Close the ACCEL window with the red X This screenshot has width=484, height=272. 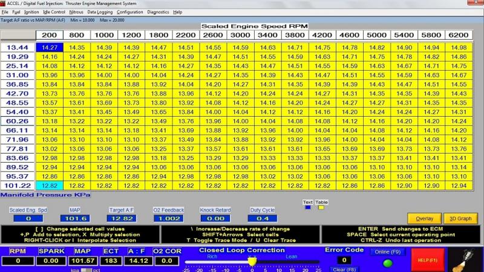click(476, 2)
